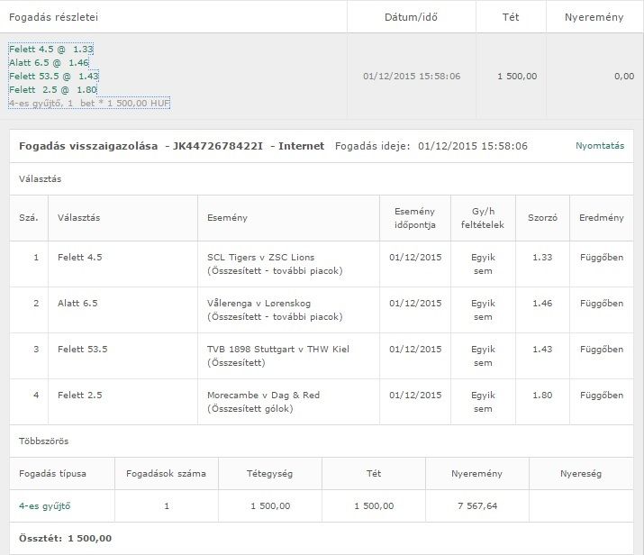Click the Esemény column header
Screen dimensions: 644x555
pyautogui.click(x=227, y=218)
